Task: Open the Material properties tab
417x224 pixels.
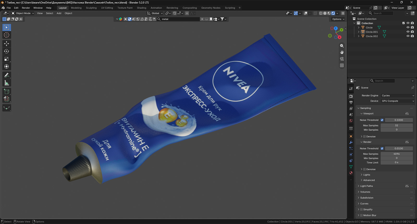Action: [351, 173]
